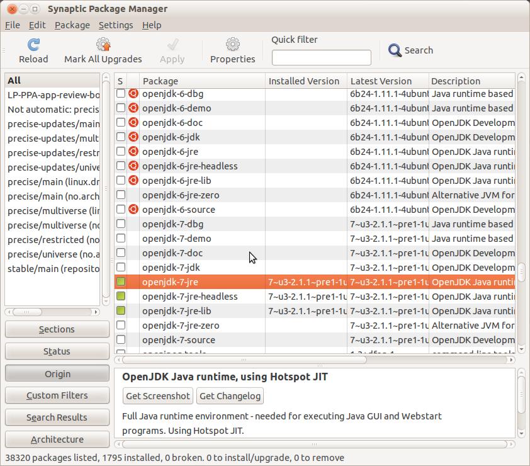Open the Edit menu
Image resolution: width=530 pixels, height=466 pixels.
coord(37,25)
